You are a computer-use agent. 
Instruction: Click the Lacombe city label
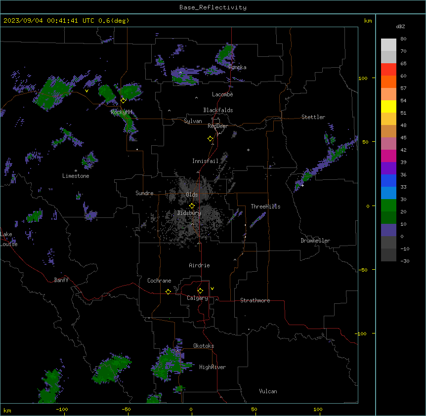[222, 94]
